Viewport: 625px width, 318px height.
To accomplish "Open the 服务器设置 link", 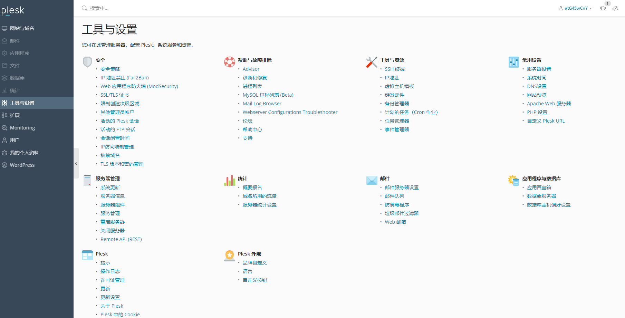I will [539, 69].
